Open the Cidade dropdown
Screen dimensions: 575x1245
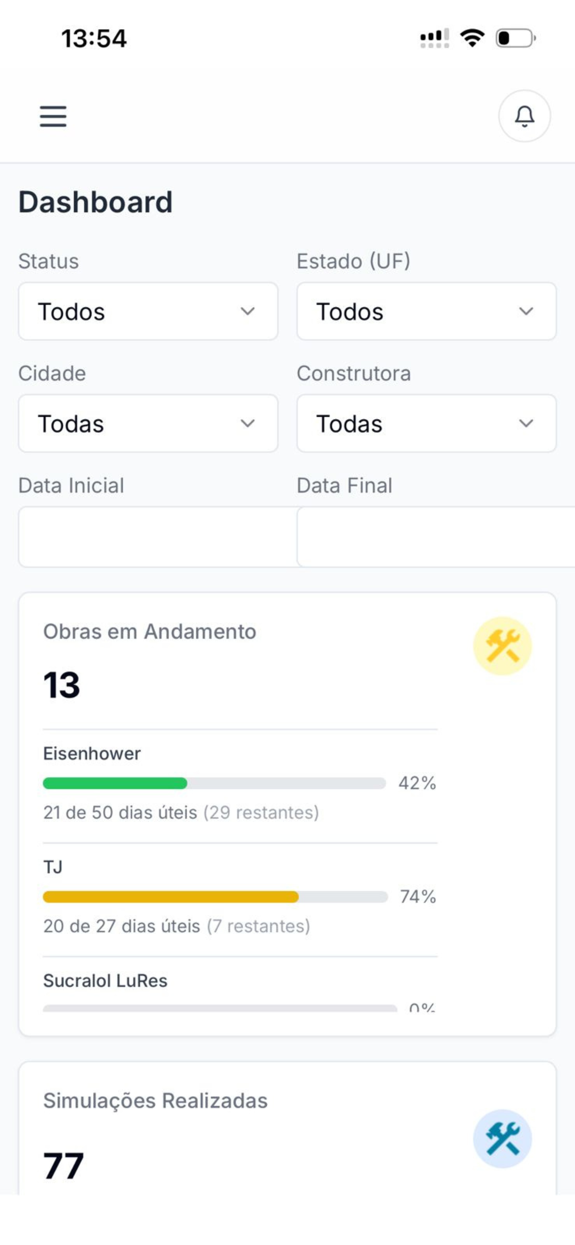pyautogui.click(x=148, y=423)
